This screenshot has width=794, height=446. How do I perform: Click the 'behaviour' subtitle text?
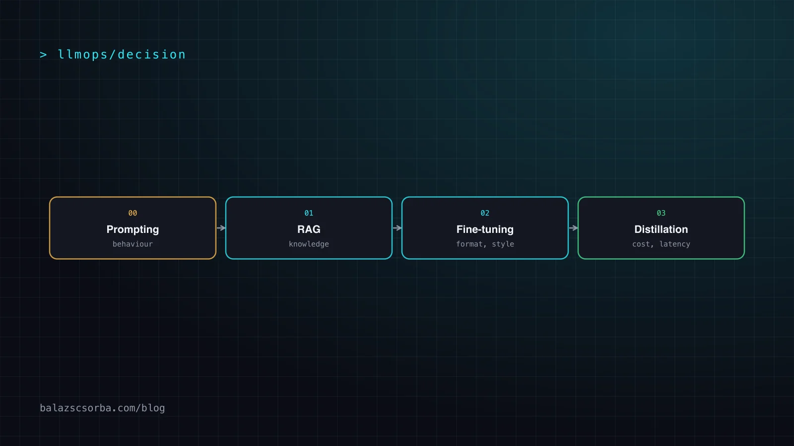click(132, 244)
